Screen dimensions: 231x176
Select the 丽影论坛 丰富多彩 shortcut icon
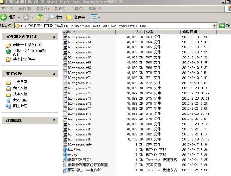(66, 170)
